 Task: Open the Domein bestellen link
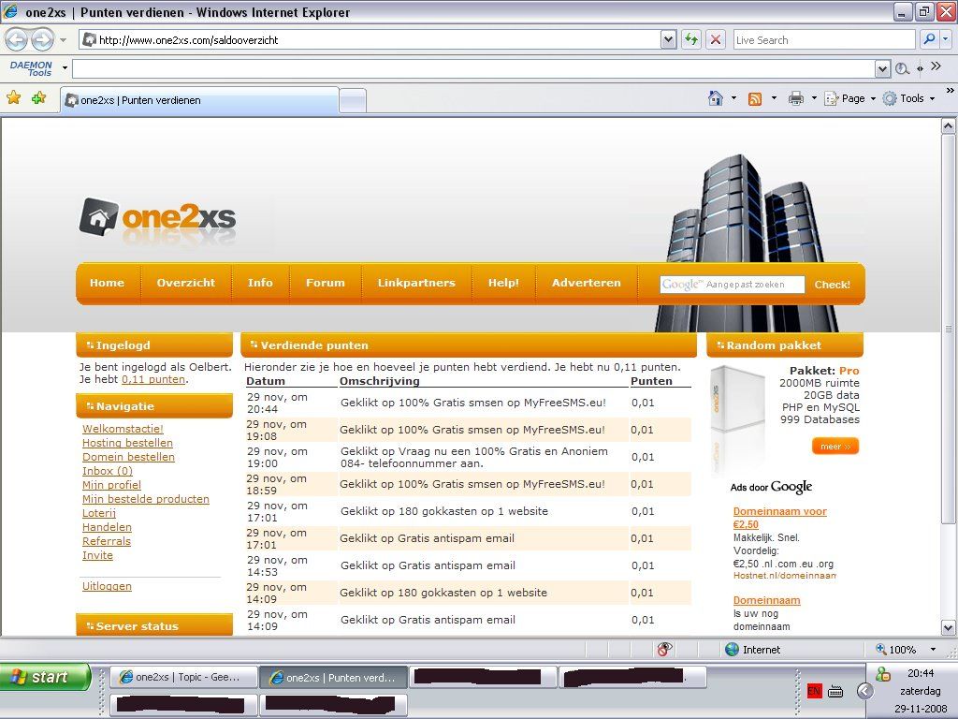pos(128,457)
